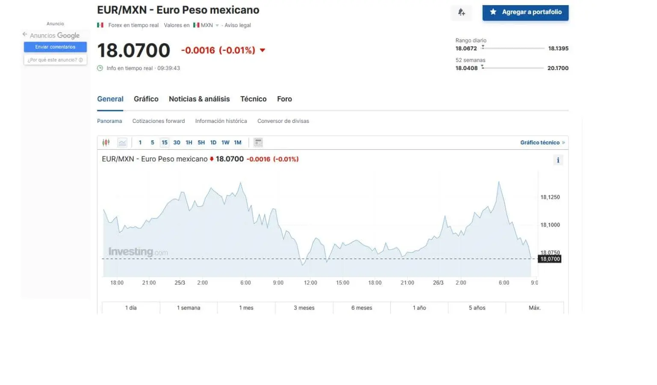Screen dimensions: 657x385
Task: Select the 1 mes range
Action: tap(246, 308)
